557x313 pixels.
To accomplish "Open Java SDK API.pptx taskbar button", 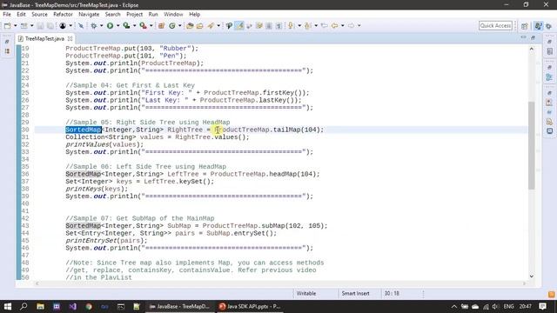I will (250, 306).
